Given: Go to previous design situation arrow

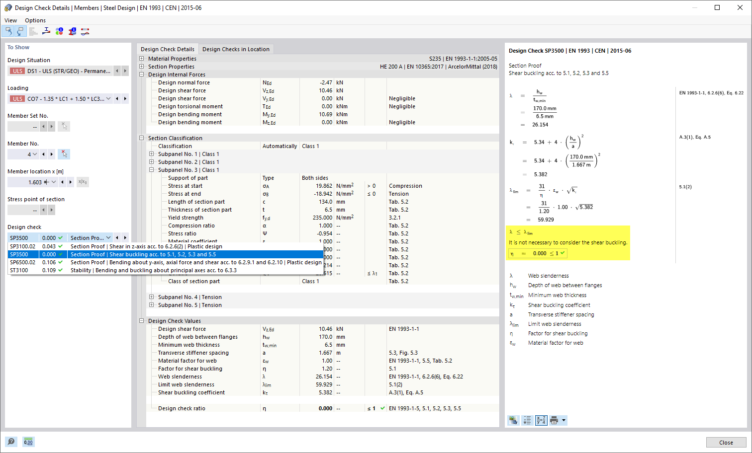Looking at the screenshot, I should (117, 71).
